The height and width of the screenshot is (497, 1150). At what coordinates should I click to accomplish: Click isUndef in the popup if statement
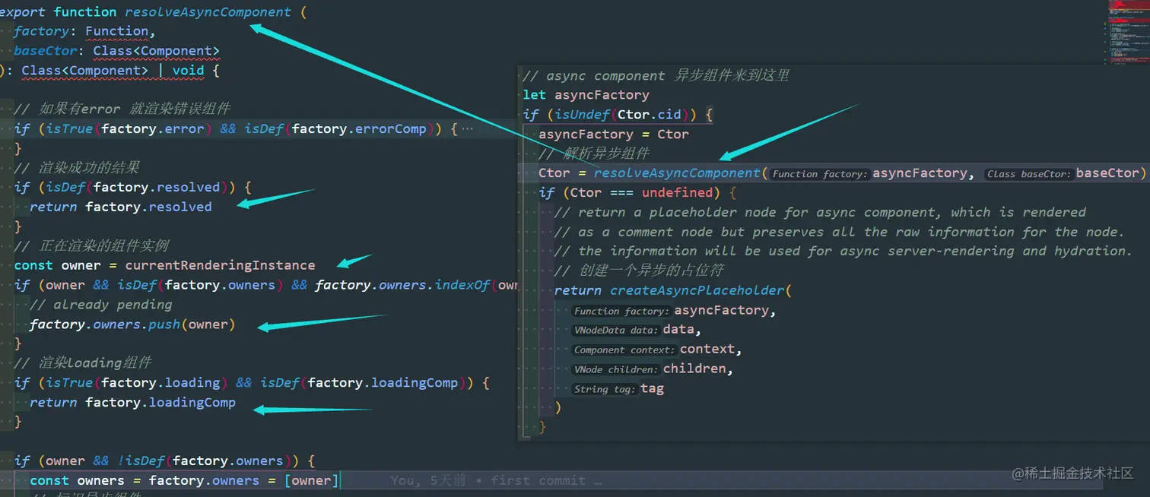tap(583, 115)
